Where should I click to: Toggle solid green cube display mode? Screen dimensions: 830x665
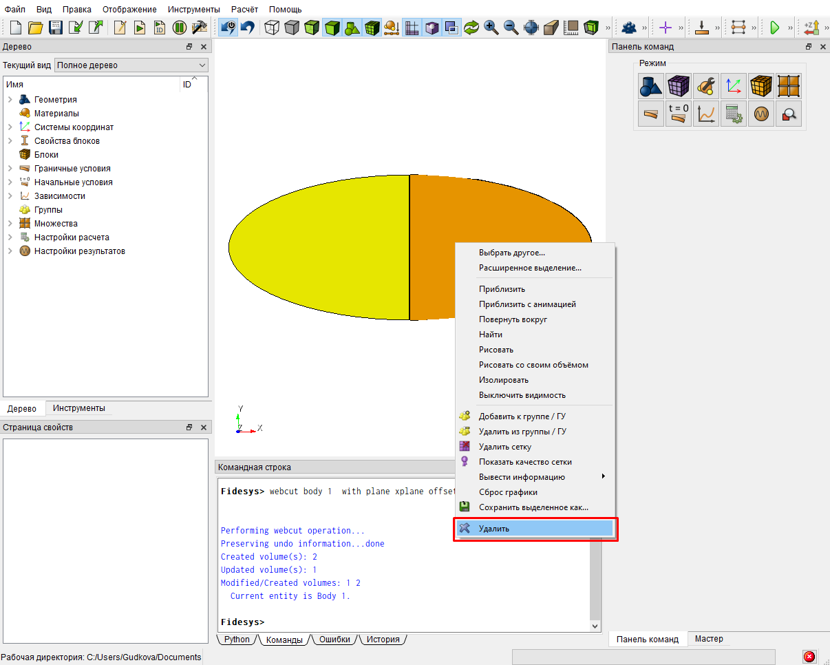click(332, 28)
